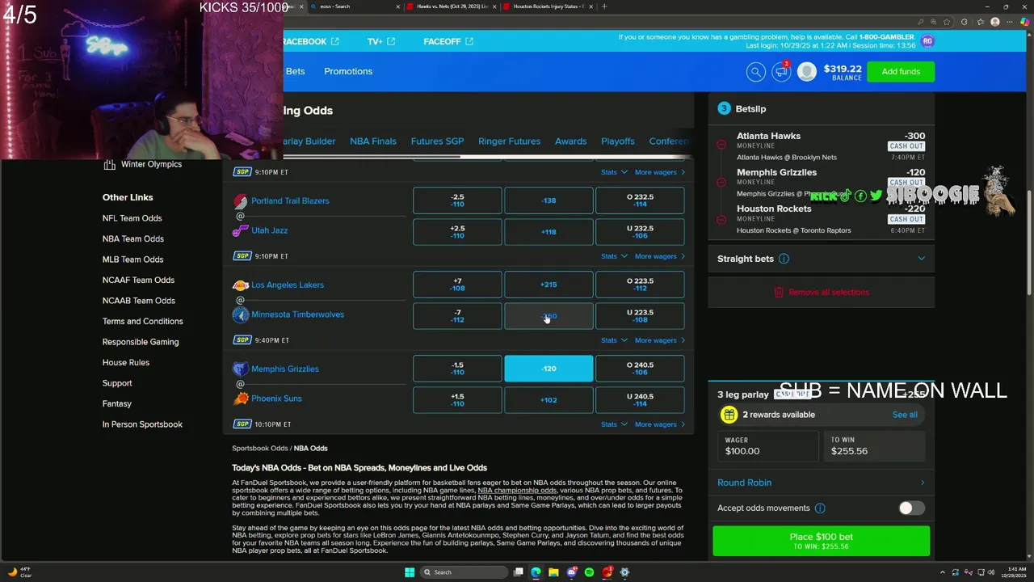Open Stats dropdown for Lakers at Timberwolves
Image resolution: width=1034 pixels, height=582 pixels.
click(614, 340)
